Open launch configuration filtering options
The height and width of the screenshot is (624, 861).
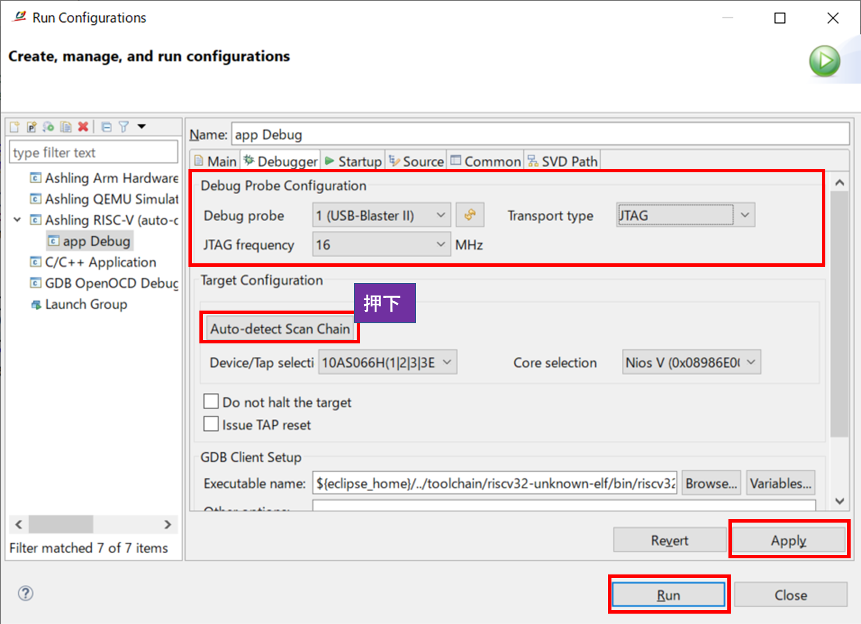tap(123, 127)
